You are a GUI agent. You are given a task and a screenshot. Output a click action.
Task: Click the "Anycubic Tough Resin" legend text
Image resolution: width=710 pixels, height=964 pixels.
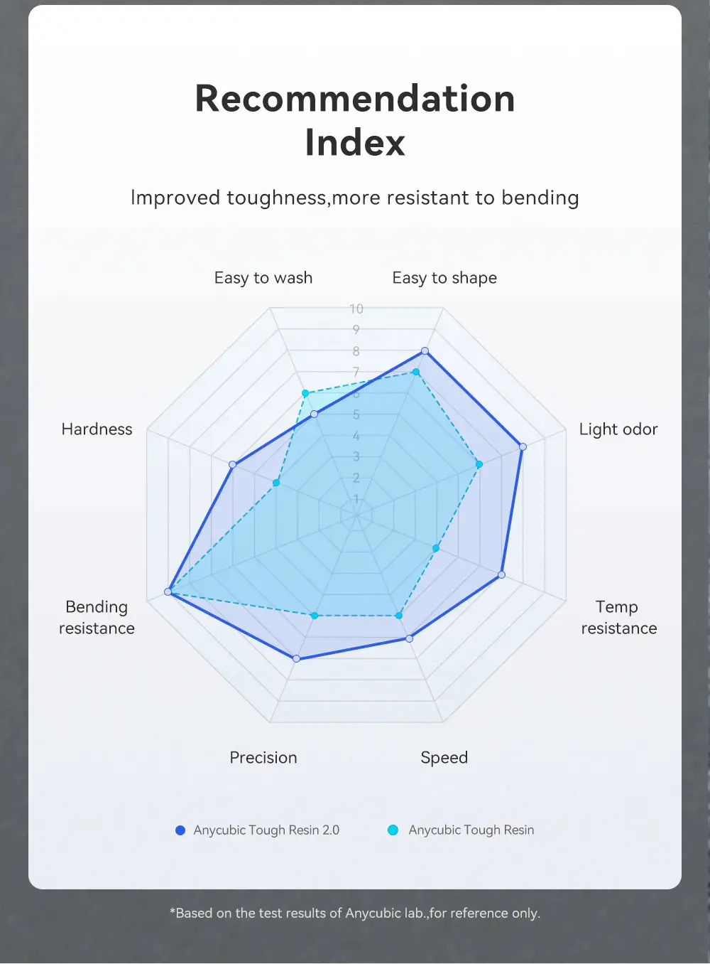coord(471,830)
